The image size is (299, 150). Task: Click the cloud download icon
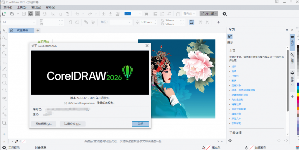31,14
